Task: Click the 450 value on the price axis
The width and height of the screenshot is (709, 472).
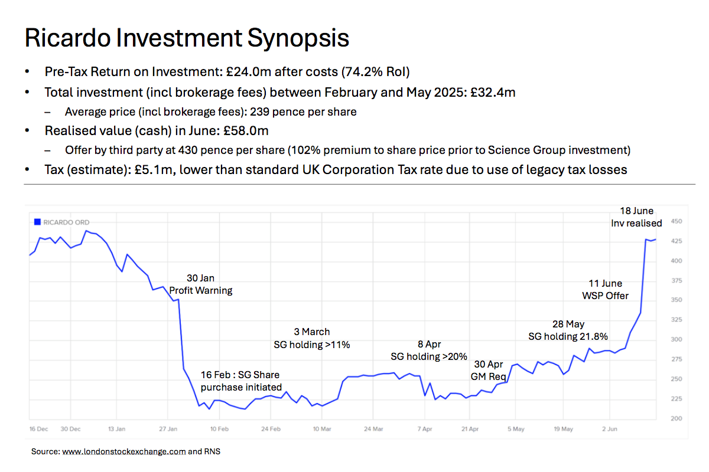Action: pyautogui.click(x=677, y=222)
